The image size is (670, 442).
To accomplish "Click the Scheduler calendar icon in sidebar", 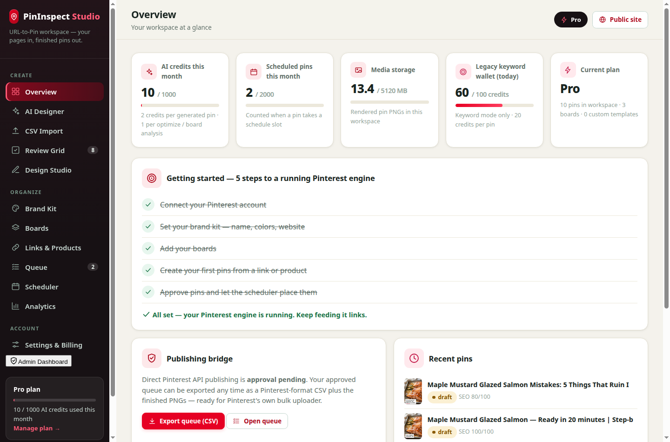I will (x=16, y=287).
